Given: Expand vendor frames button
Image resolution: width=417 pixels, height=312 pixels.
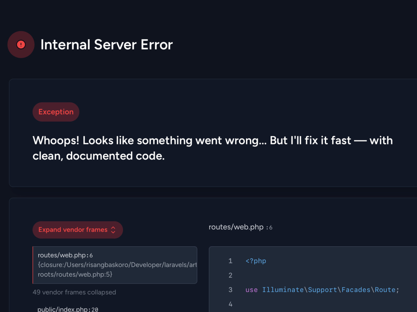Looking at the screenshot, I should point(78,230).
